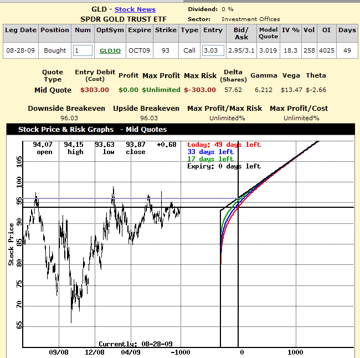Click the Max Profit/Cost heading

(x=299, y=109)
